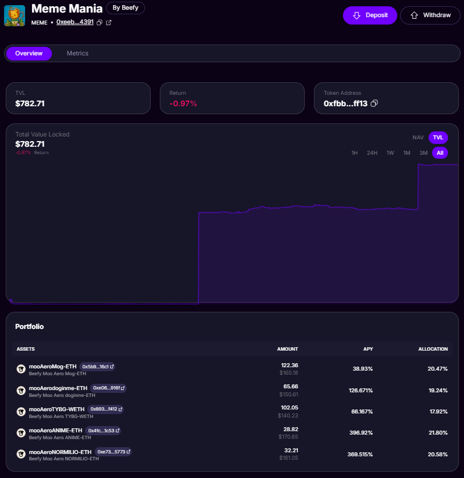464x478 pixels.
Task: Set chart range to 24H
Action: click(372, 153)
